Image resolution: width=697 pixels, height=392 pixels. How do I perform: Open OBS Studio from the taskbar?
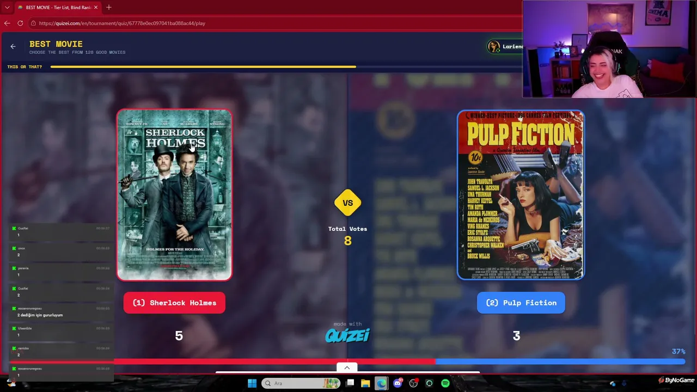413,383
